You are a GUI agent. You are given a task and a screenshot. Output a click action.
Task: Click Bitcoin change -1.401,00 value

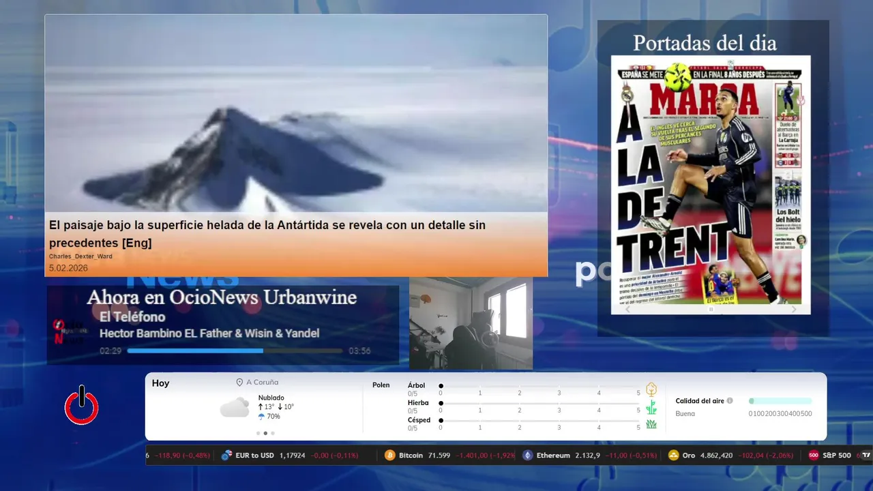(471, 456)
